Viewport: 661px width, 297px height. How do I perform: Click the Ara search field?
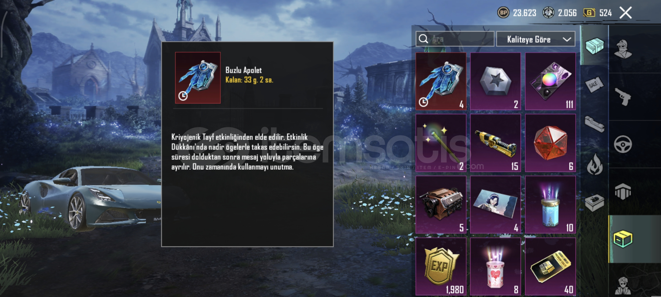(455, 39)
